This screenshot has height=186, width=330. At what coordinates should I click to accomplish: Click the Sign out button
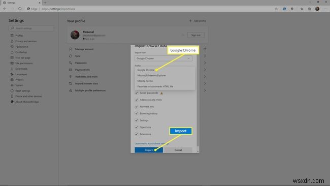(196, 35)
